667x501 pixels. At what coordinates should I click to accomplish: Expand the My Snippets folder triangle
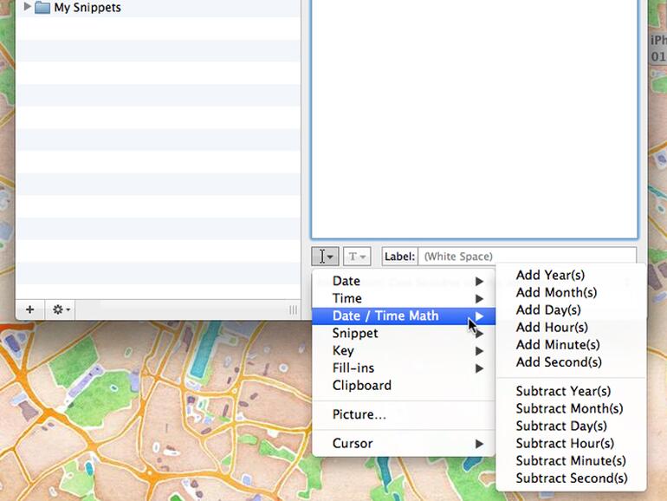[27, 7]
